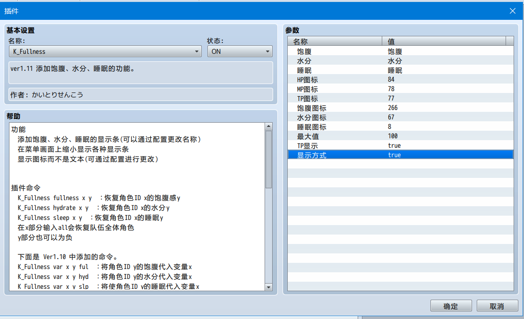Open the ON status dropdown
524x319 pixels.
tap(240, 51)
